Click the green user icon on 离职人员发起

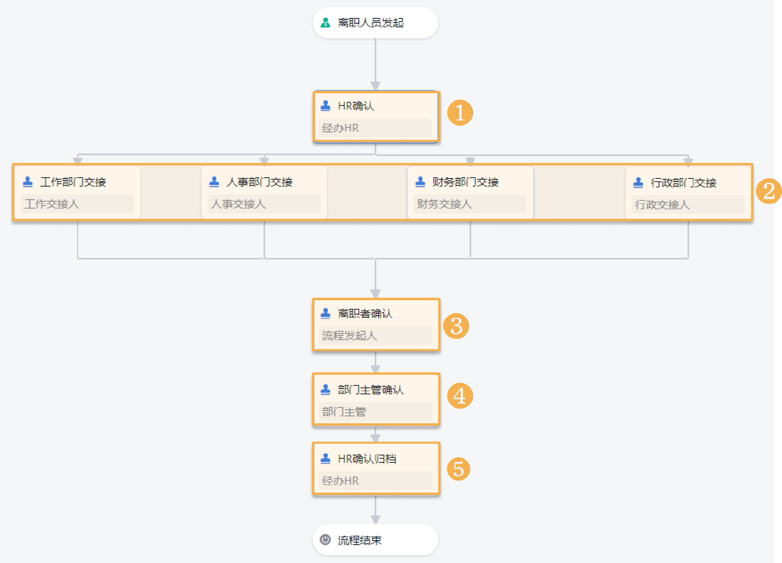[325, 23]
